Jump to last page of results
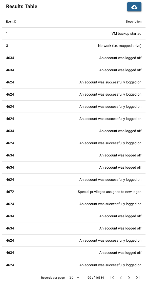This screenshot has width=146, height=284. click(x=138, y=277)
